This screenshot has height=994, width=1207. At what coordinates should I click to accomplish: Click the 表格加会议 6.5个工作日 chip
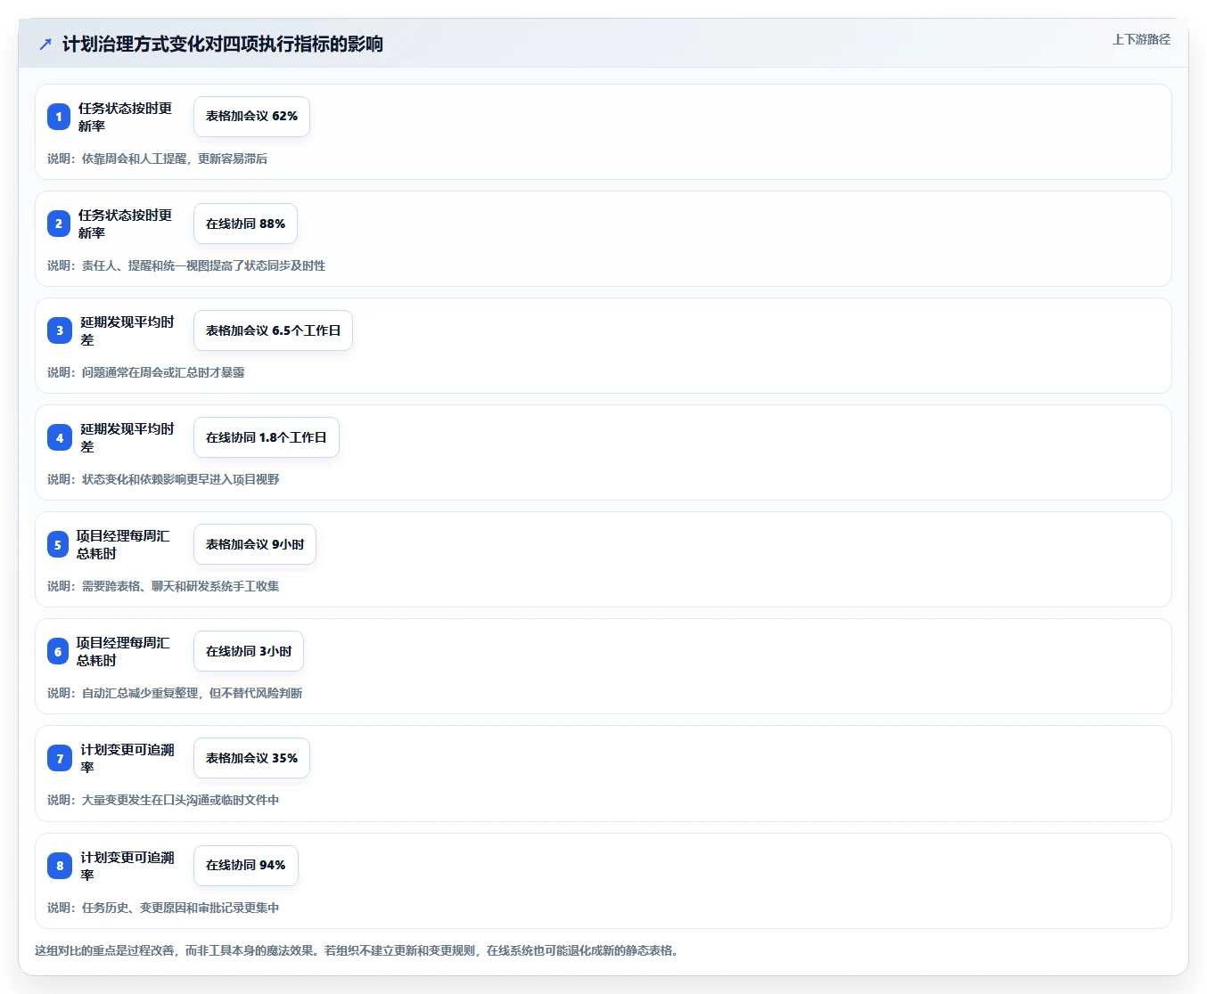point(273,330)
